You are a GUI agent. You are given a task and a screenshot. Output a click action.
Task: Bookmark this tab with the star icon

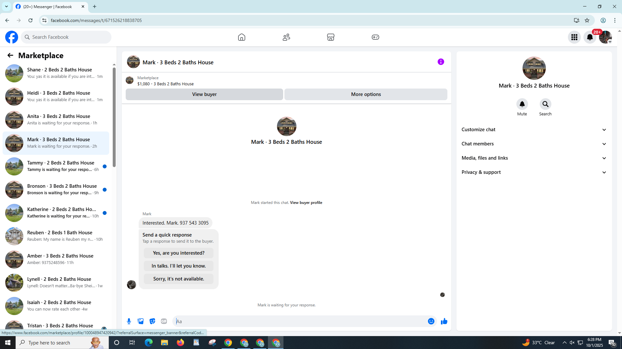(587, 20)
